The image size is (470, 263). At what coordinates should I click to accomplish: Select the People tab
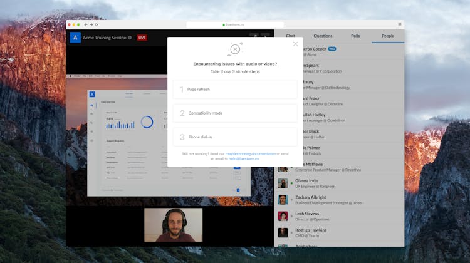point(388,36)
